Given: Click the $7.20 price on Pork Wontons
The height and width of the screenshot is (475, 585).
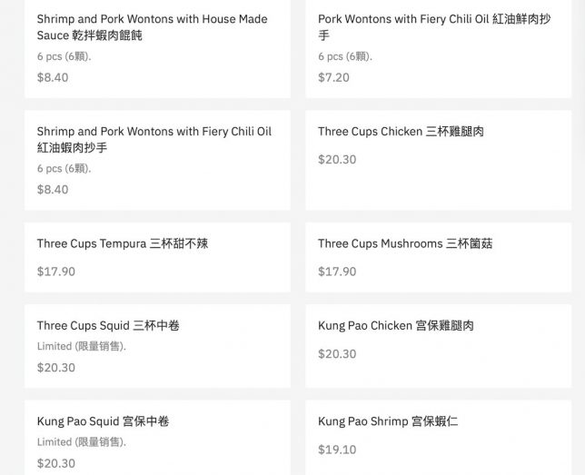Looking at the screenshot, I should [333, 77].
